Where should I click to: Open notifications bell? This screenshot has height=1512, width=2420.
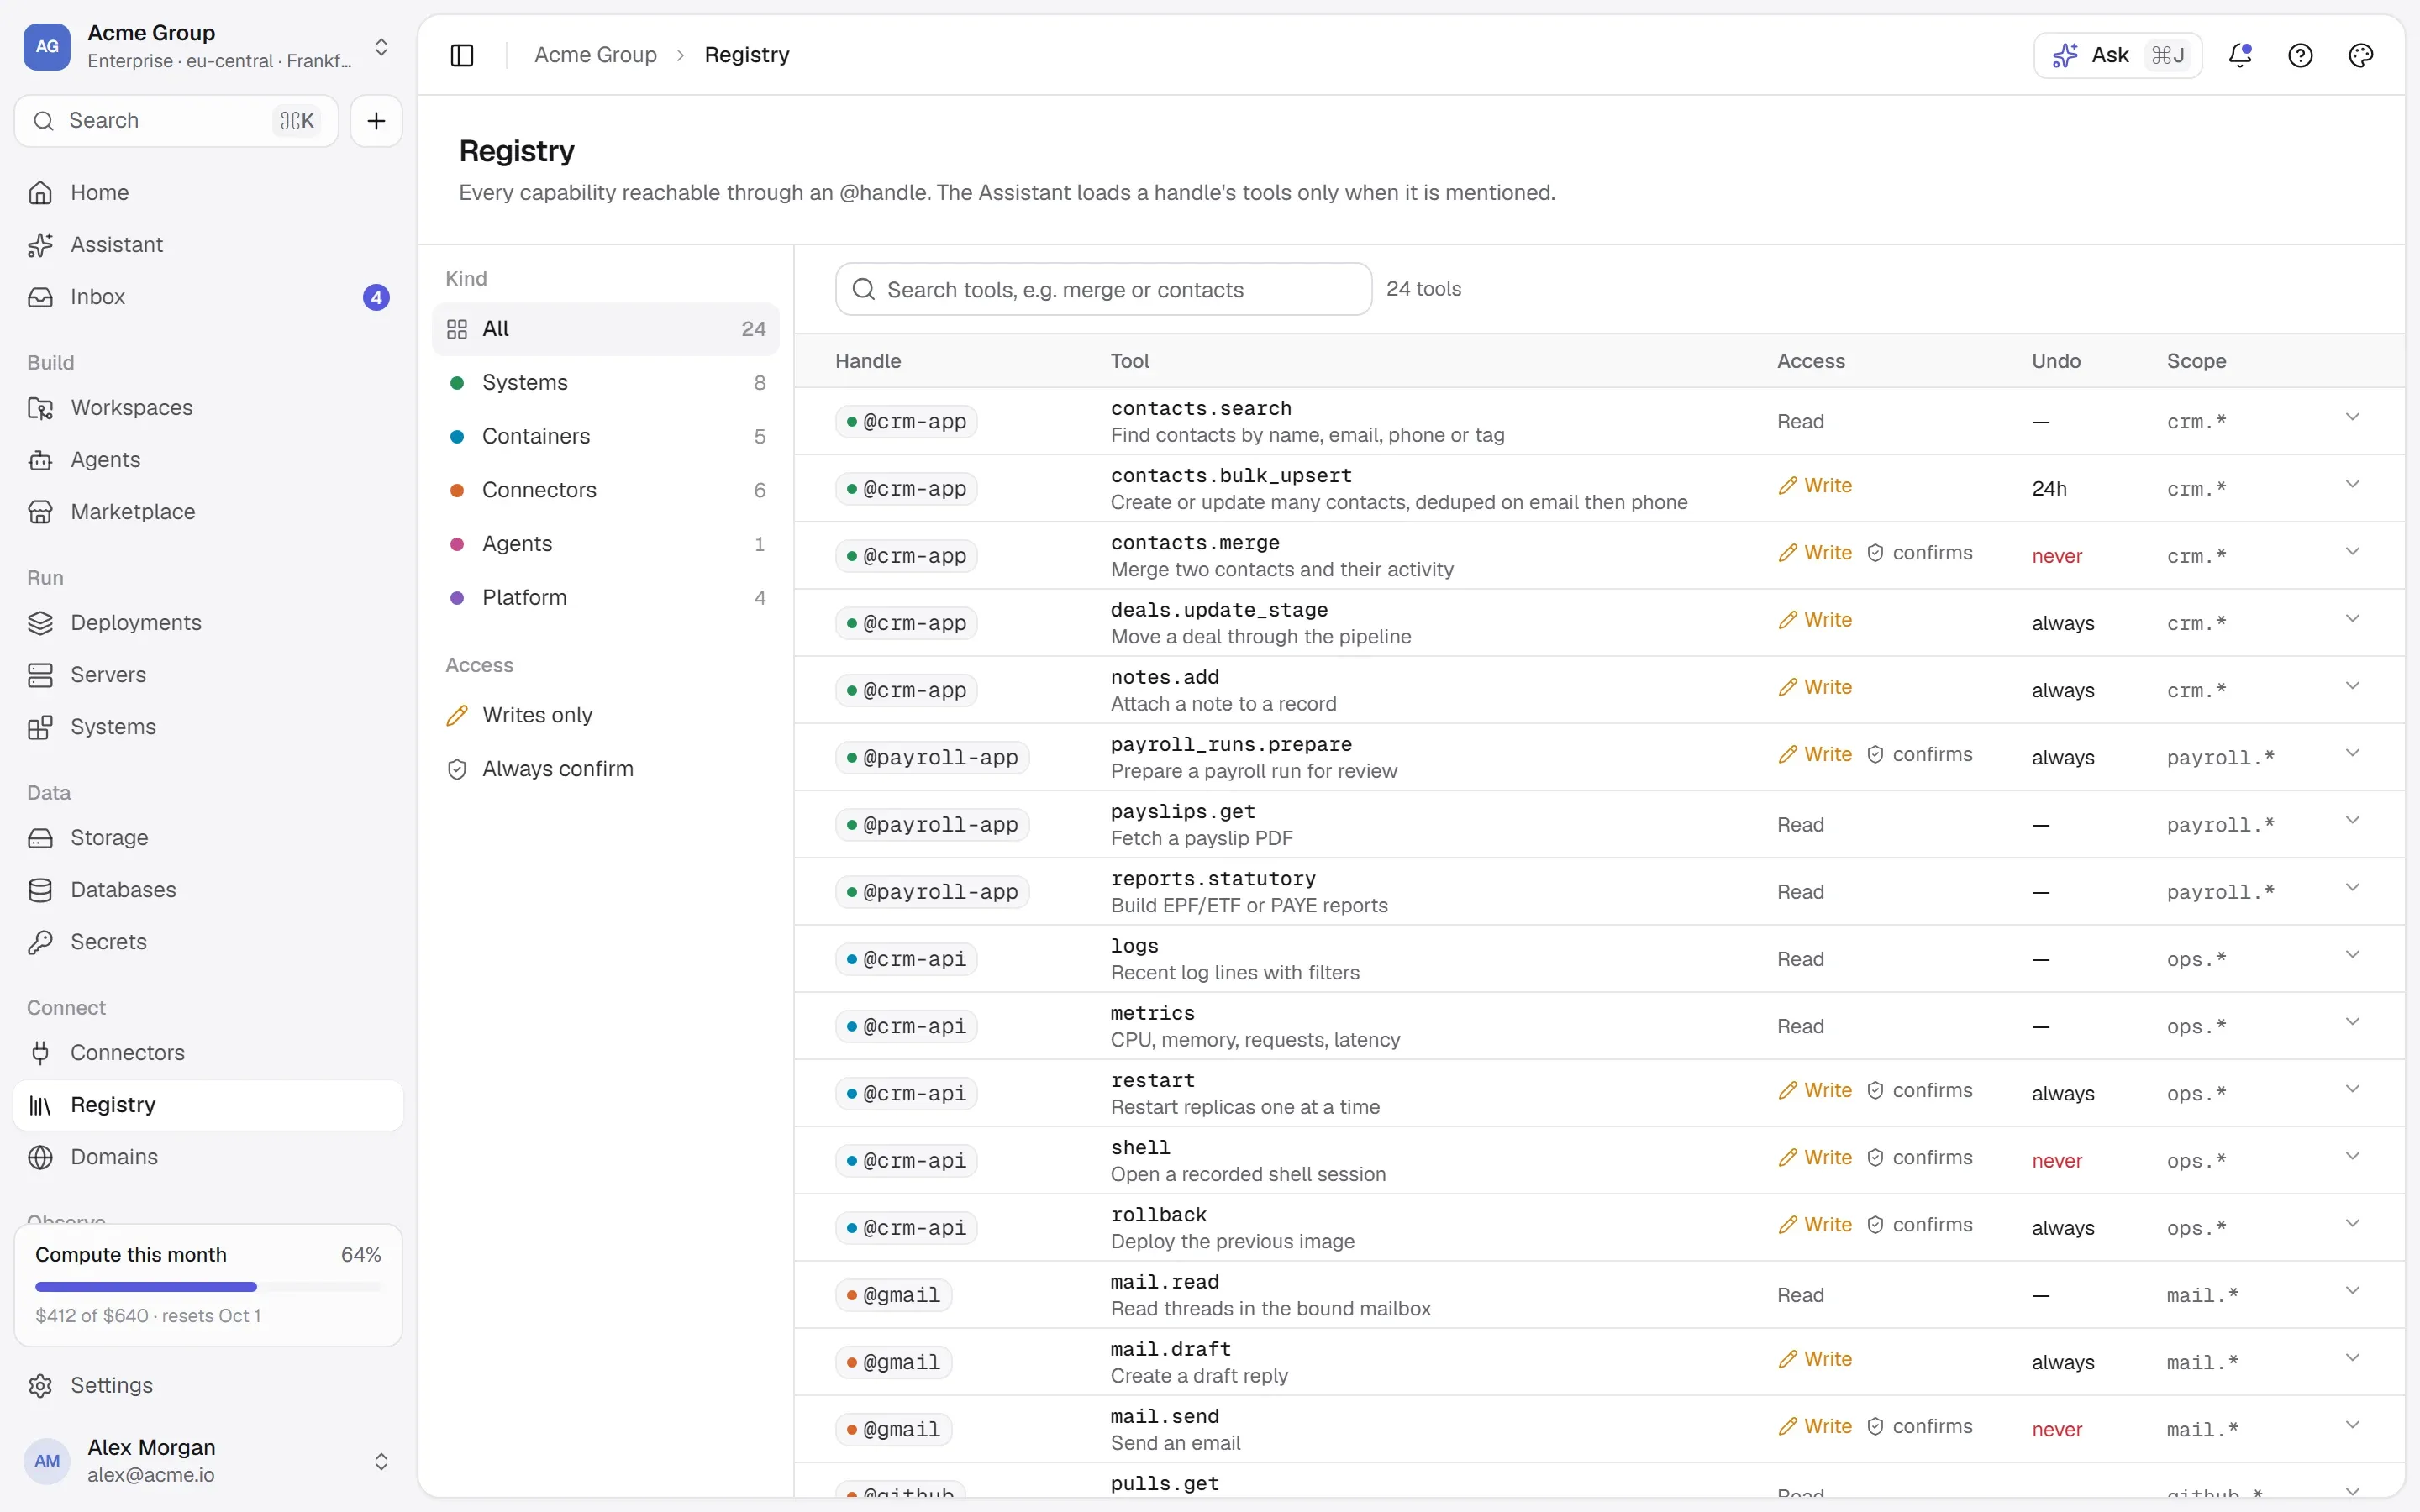(2240, 55)
